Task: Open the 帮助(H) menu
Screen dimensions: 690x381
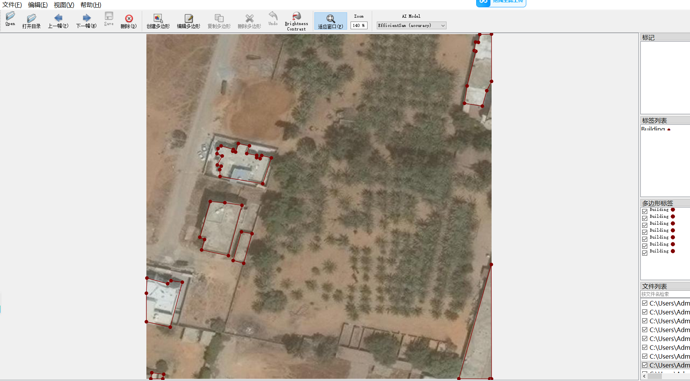Action: click(91, 5)
